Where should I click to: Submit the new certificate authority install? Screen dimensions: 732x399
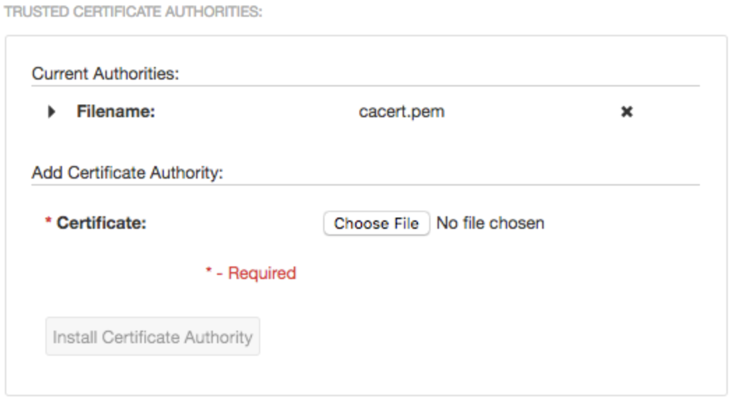point(153,337)
